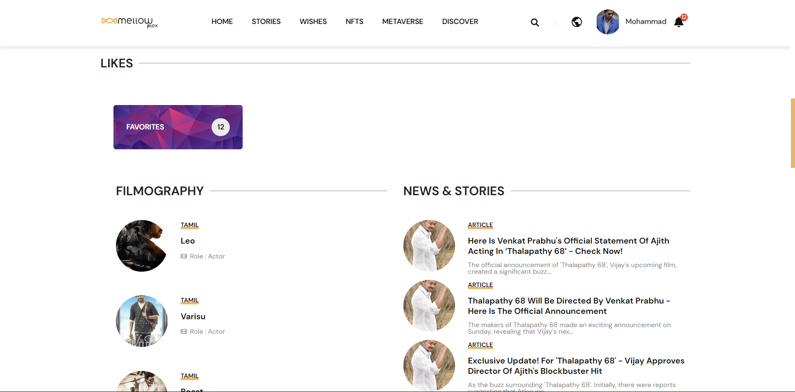The height and width of the screenshot is (392, 795).
Task: Open the STORIES menu item
Action: pos(266,22)
